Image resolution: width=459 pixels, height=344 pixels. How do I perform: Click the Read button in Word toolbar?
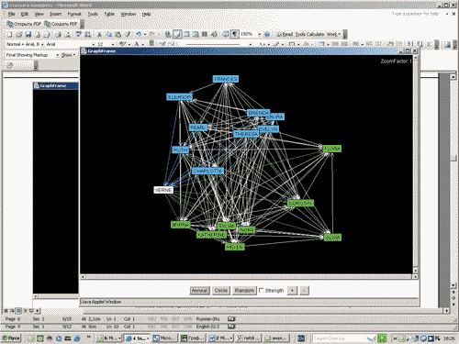coord(285,34)
